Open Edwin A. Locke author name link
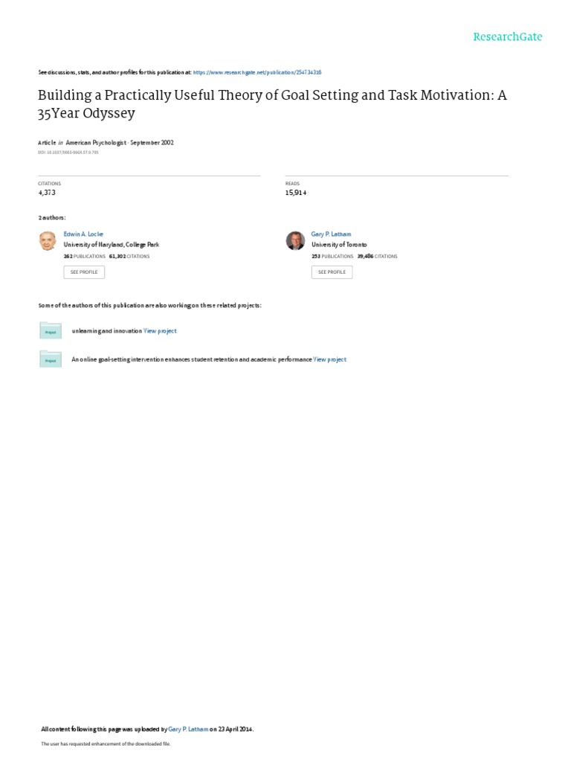The image size is (571, 762). (x=83, y=234)
